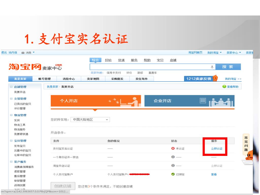Click the microphone icon in search box
Image resolution: width=260 pixels, height=195 pixels.
[212, 67]
